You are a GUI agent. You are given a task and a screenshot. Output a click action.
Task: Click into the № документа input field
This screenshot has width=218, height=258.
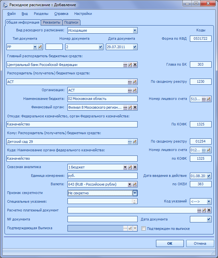(x=102, y=219)
